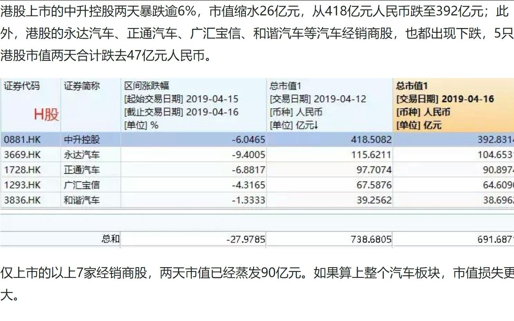
Task: Select the 1728.HK stock code cell
Action: pyautogui.click(x=30, y=170)
